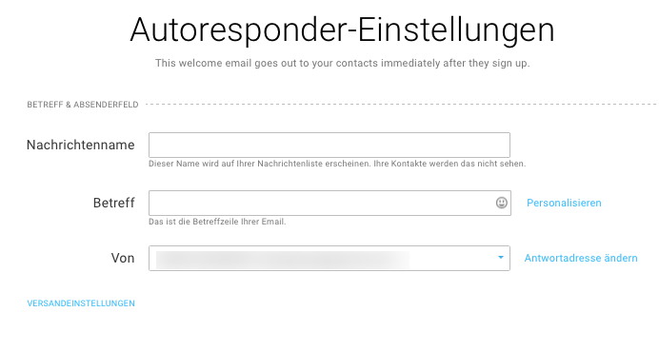
Task: Click the dashed divider beside section header
Action: pyautogui.click(x=401, y=104)
